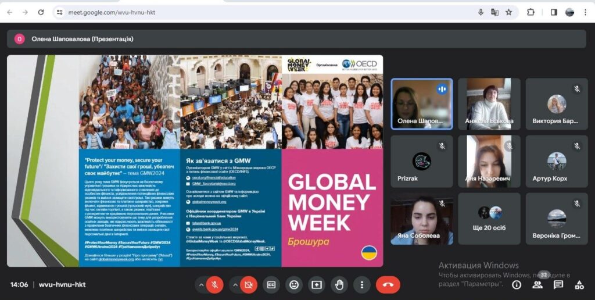Open the 'Ще 20 осіб' tile
Screen dimensions: 595x300
click(489, 219)
